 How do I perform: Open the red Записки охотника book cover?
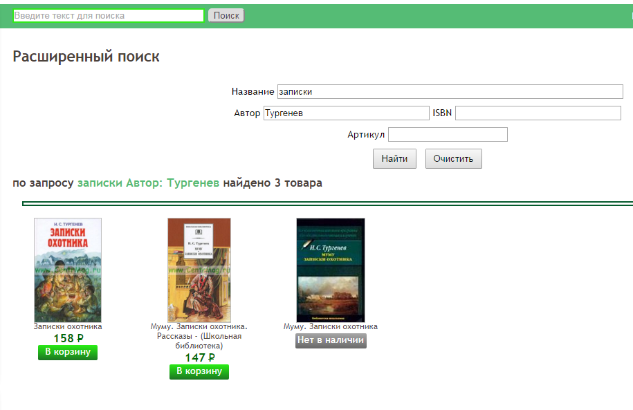68,270
